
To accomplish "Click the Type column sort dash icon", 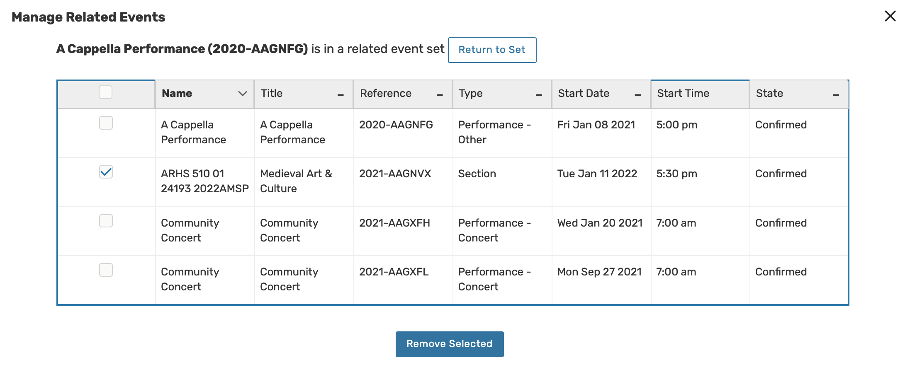I will [x=539, y=95].
